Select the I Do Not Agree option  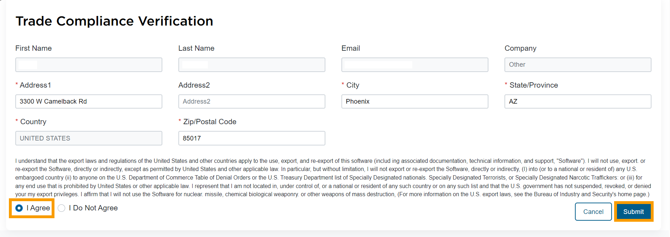[x=62, y=208]
